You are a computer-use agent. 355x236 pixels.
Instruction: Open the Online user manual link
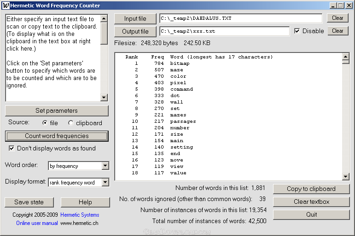pos(37,223)
